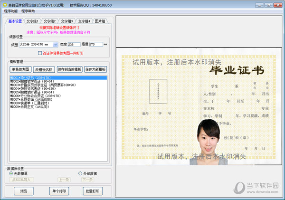Screen dimensions: 285x200
Task: Click the app icon in title bar
Action: tap(4, 4)
